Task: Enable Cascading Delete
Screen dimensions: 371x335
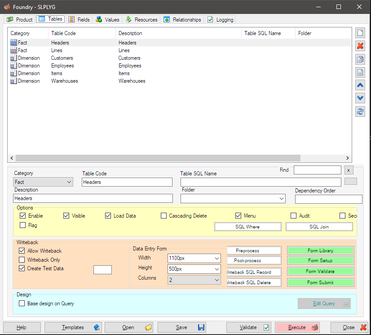Action: click(163, 215)
